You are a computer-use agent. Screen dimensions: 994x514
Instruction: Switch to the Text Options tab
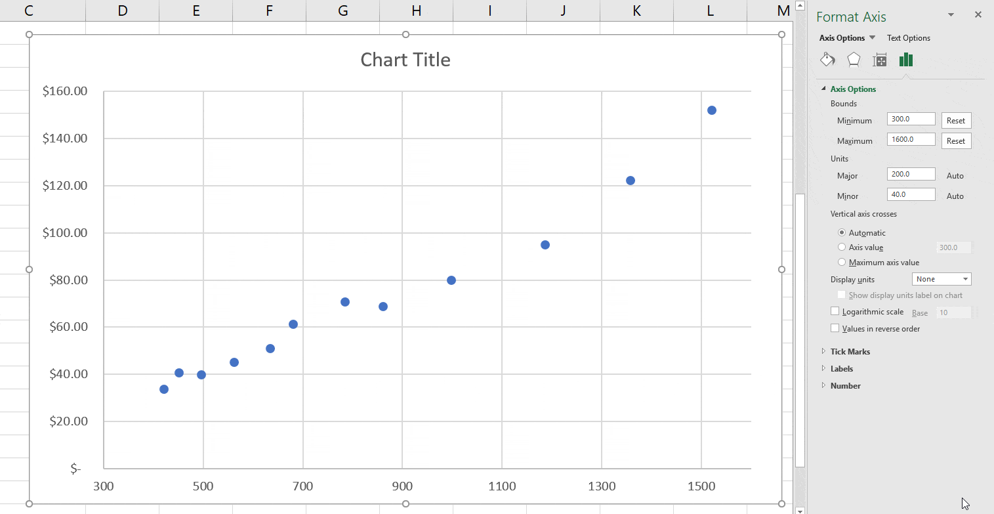909,37
